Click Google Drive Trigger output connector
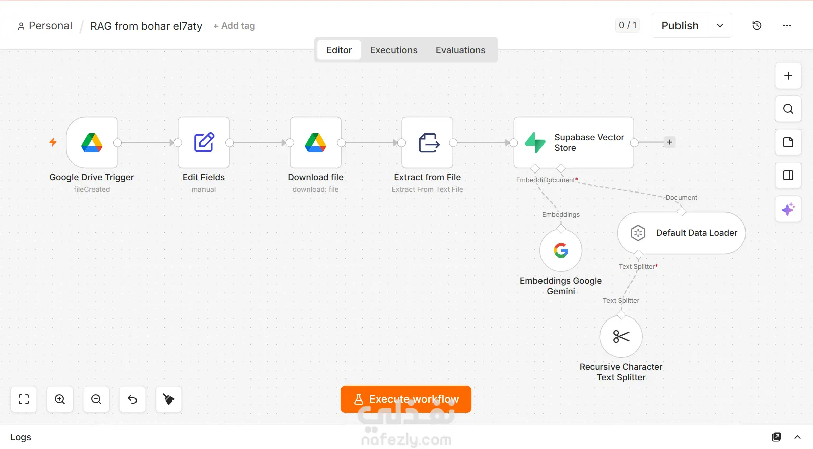This screenshot has height=449, width=813. pyautogui.click(x=117, y=143)
